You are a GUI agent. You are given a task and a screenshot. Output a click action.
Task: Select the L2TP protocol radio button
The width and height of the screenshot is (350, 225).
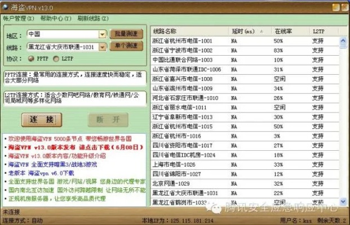click(56, 58)
